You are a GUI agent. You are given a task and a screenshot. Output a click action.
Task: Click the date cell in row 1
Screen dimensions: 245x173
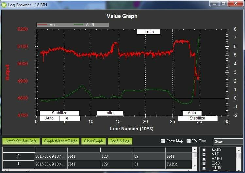(x=51, y=164)
